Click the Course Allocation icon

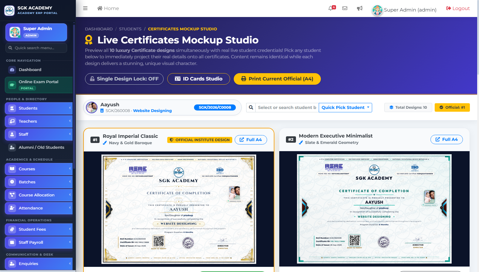[x=12, y=195]
